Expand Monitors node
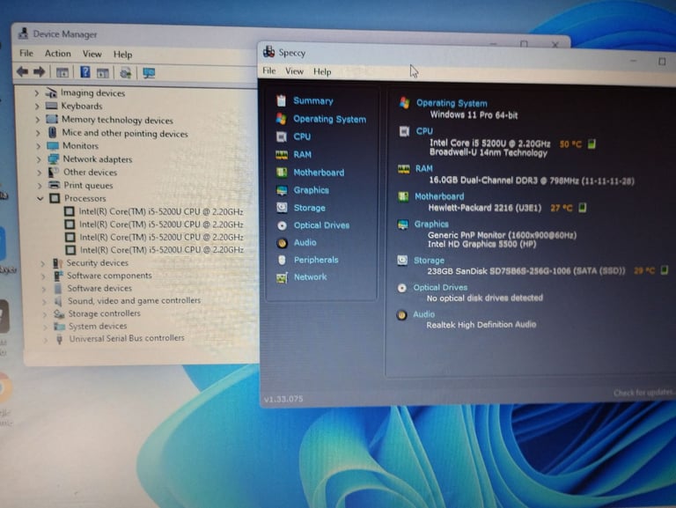This screenshot has height=508, width=676. click(x=39, y=146)
